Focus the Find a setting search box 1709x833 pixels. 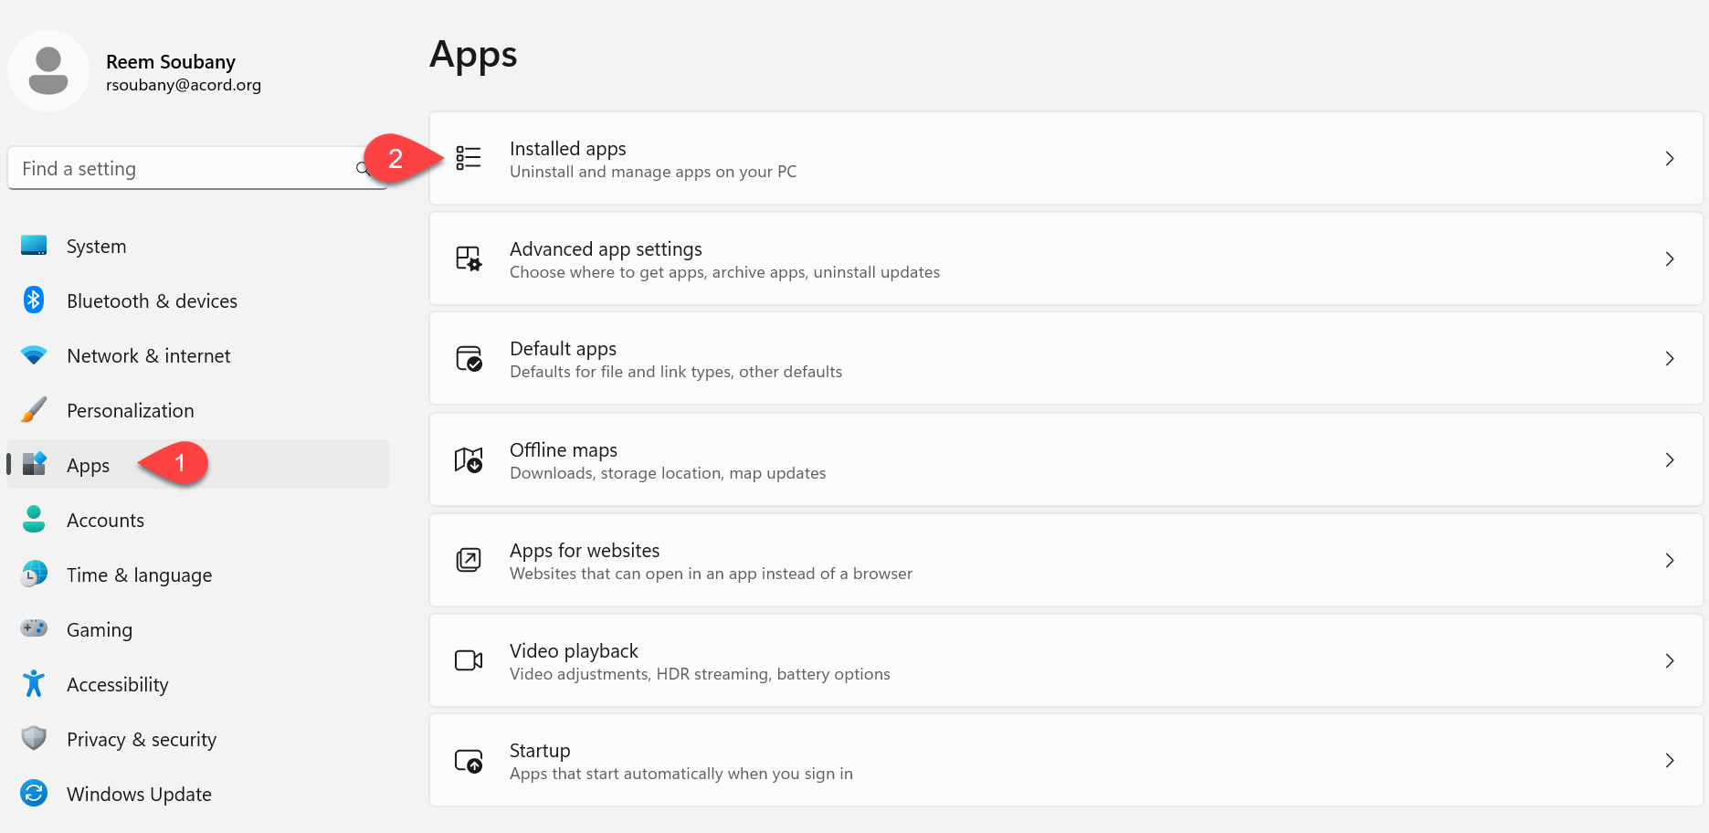pos(183,169)
